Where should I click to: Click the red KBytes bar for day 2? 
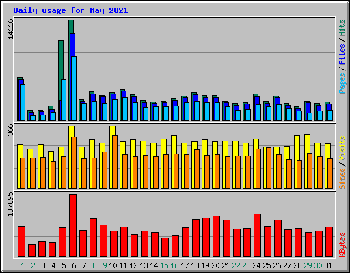31,250
